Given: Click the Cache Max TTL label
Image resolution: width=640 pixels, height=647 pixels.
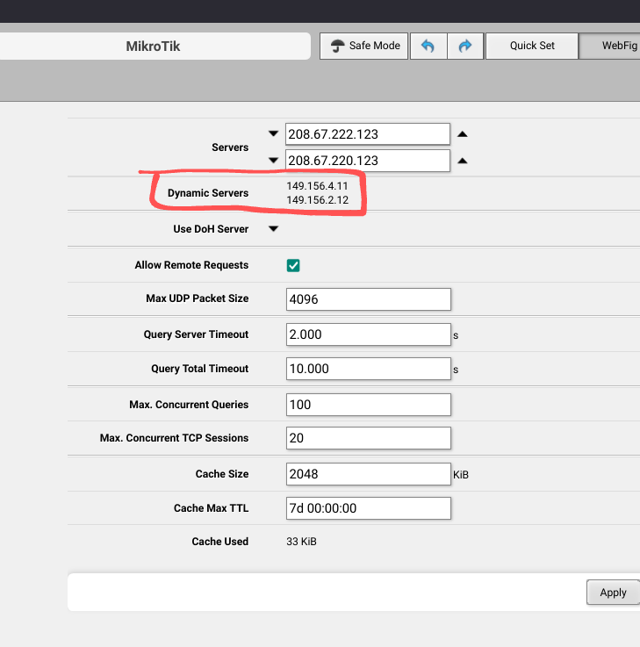Looking at the screenshot, I should (x=211, y=508).
